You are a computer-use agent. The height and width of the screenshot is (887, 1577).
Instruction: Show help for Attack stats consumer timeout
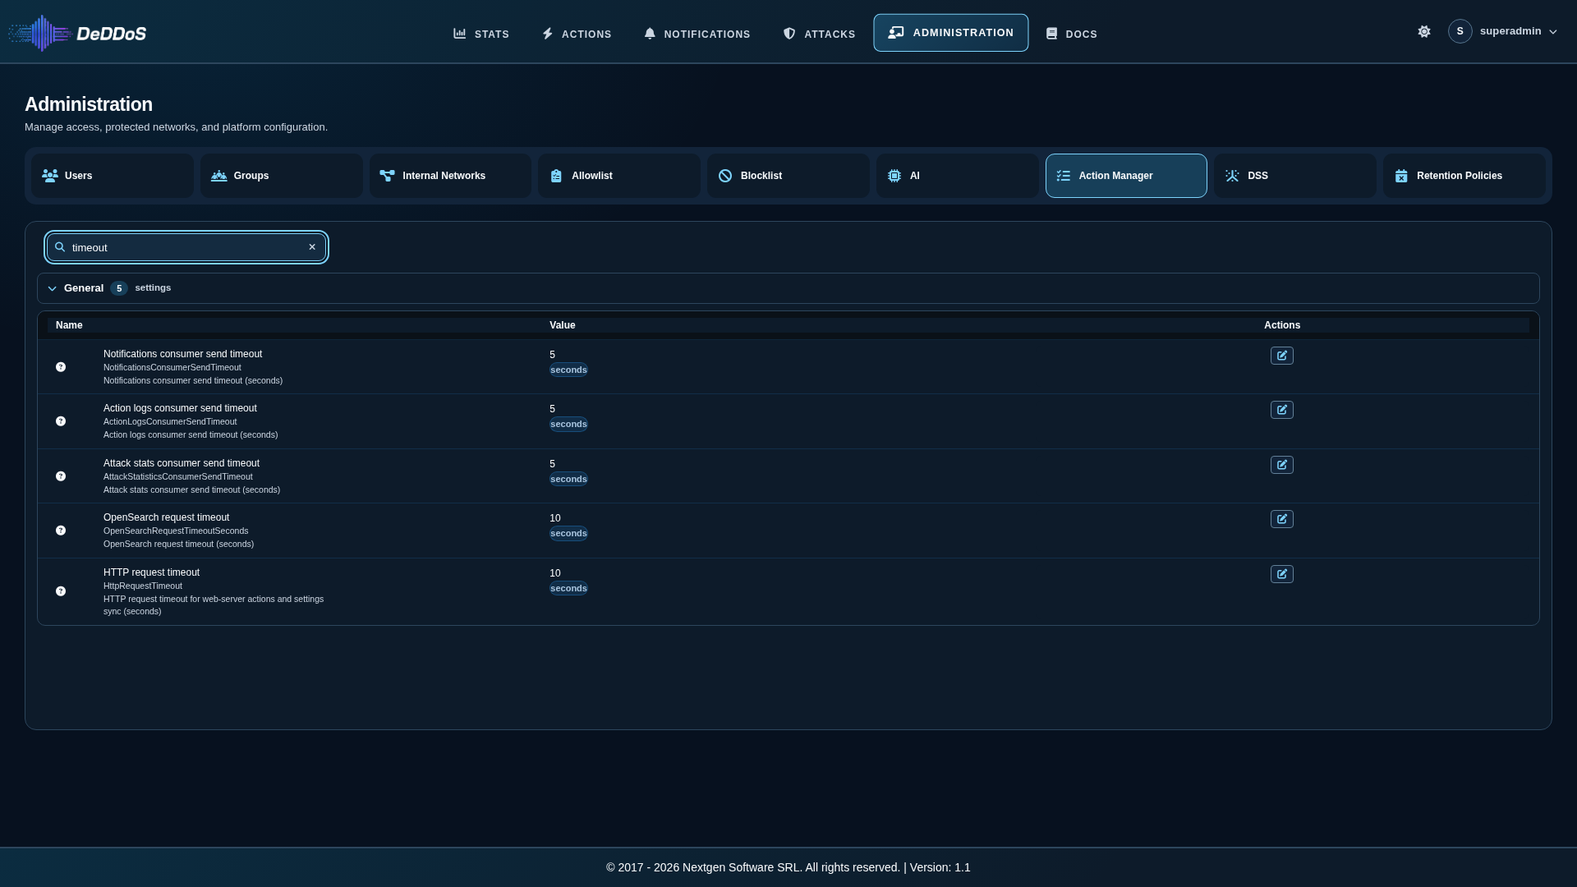click(61, 476)
